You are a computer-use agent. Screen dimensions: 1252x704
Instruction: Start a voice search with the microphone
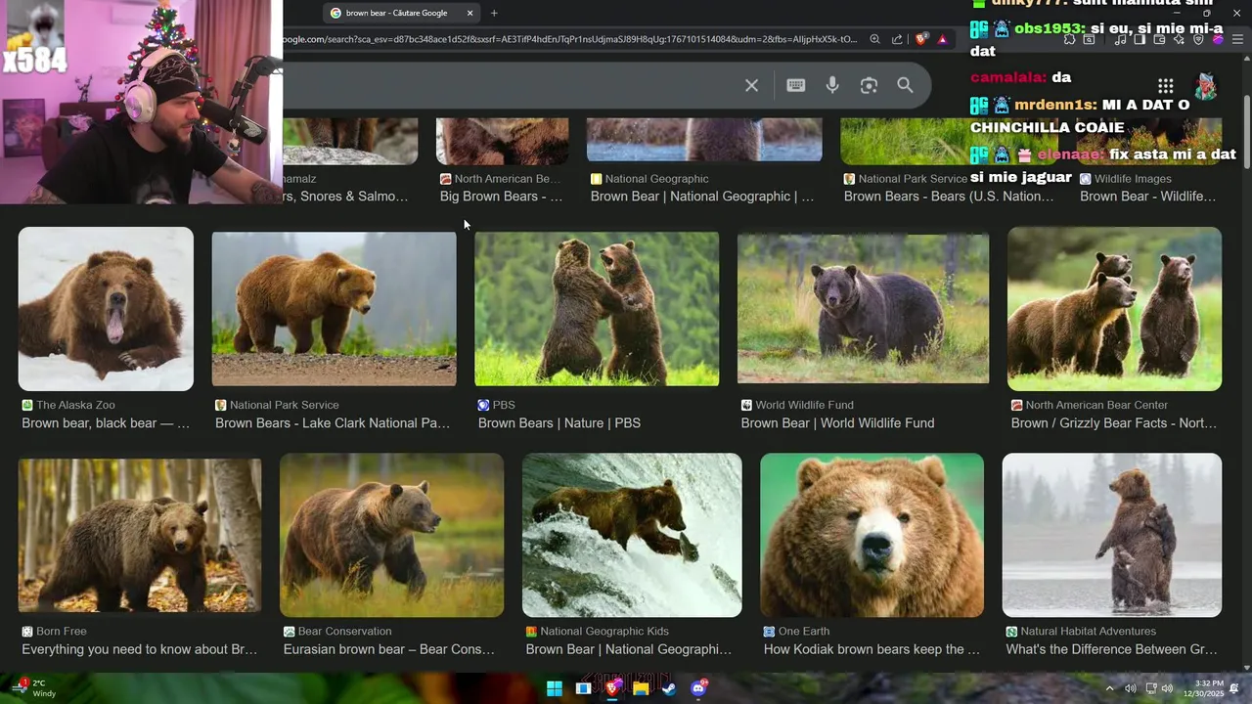coord(832,85)
